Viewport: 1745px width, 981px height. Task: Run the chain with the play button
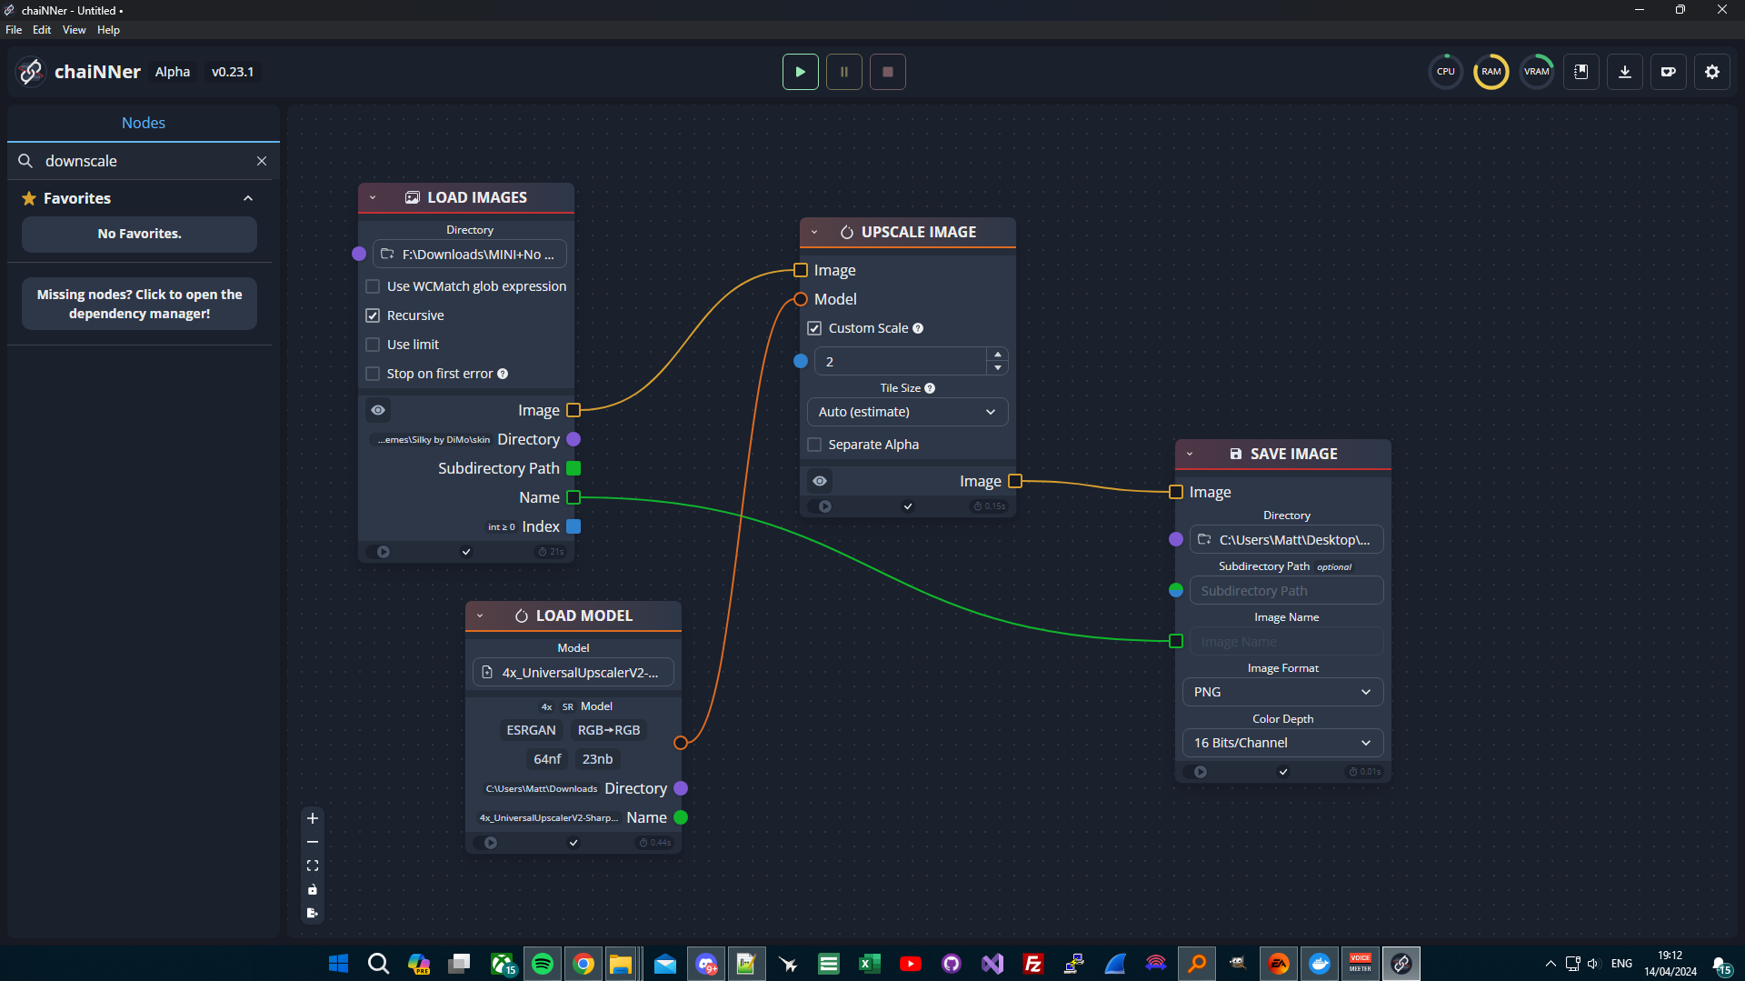[x=800, y=72]
